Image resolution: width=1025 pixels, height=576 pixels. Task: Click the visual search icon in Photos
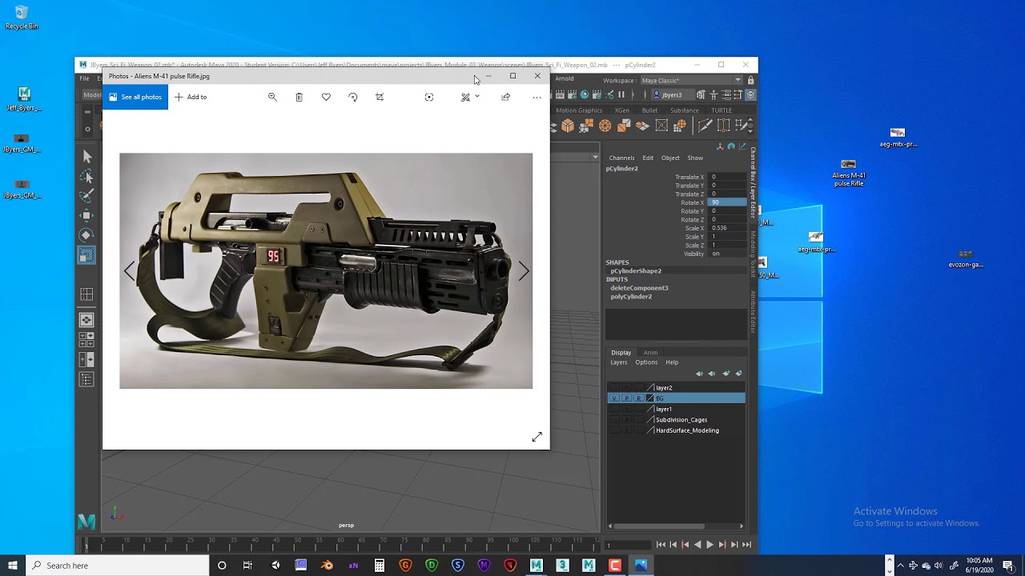coord(429,97)
